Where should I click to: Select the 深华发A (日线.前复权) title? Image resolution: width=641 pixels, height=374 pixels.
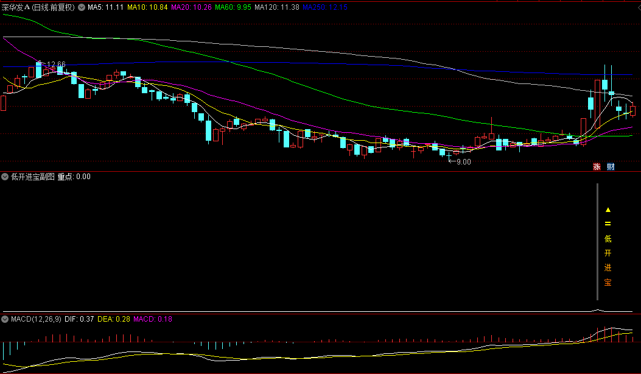38,7
